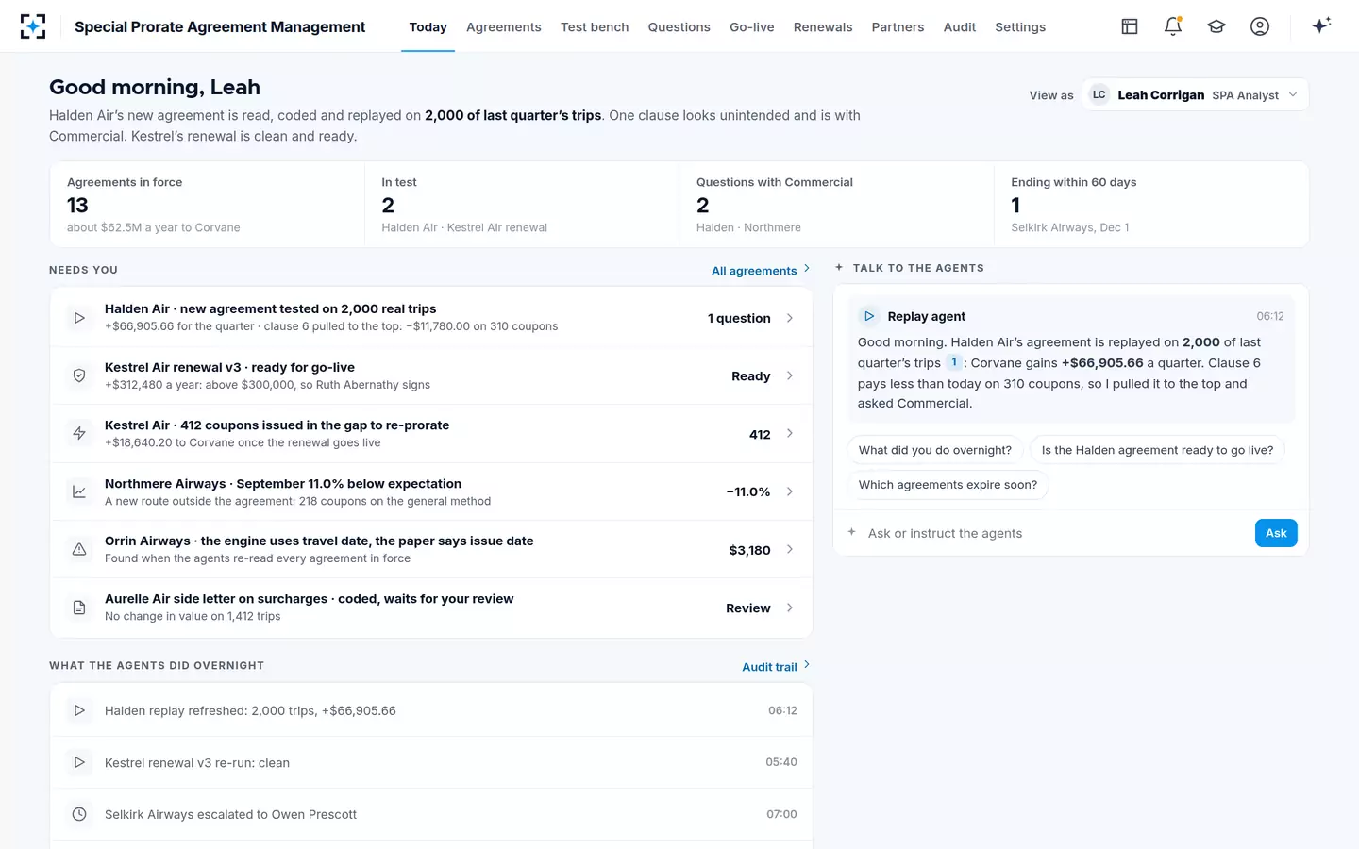The width and height of the screenshot is (1359, 849).
Task: Switch to the Agreements tab
Action: 504,26
